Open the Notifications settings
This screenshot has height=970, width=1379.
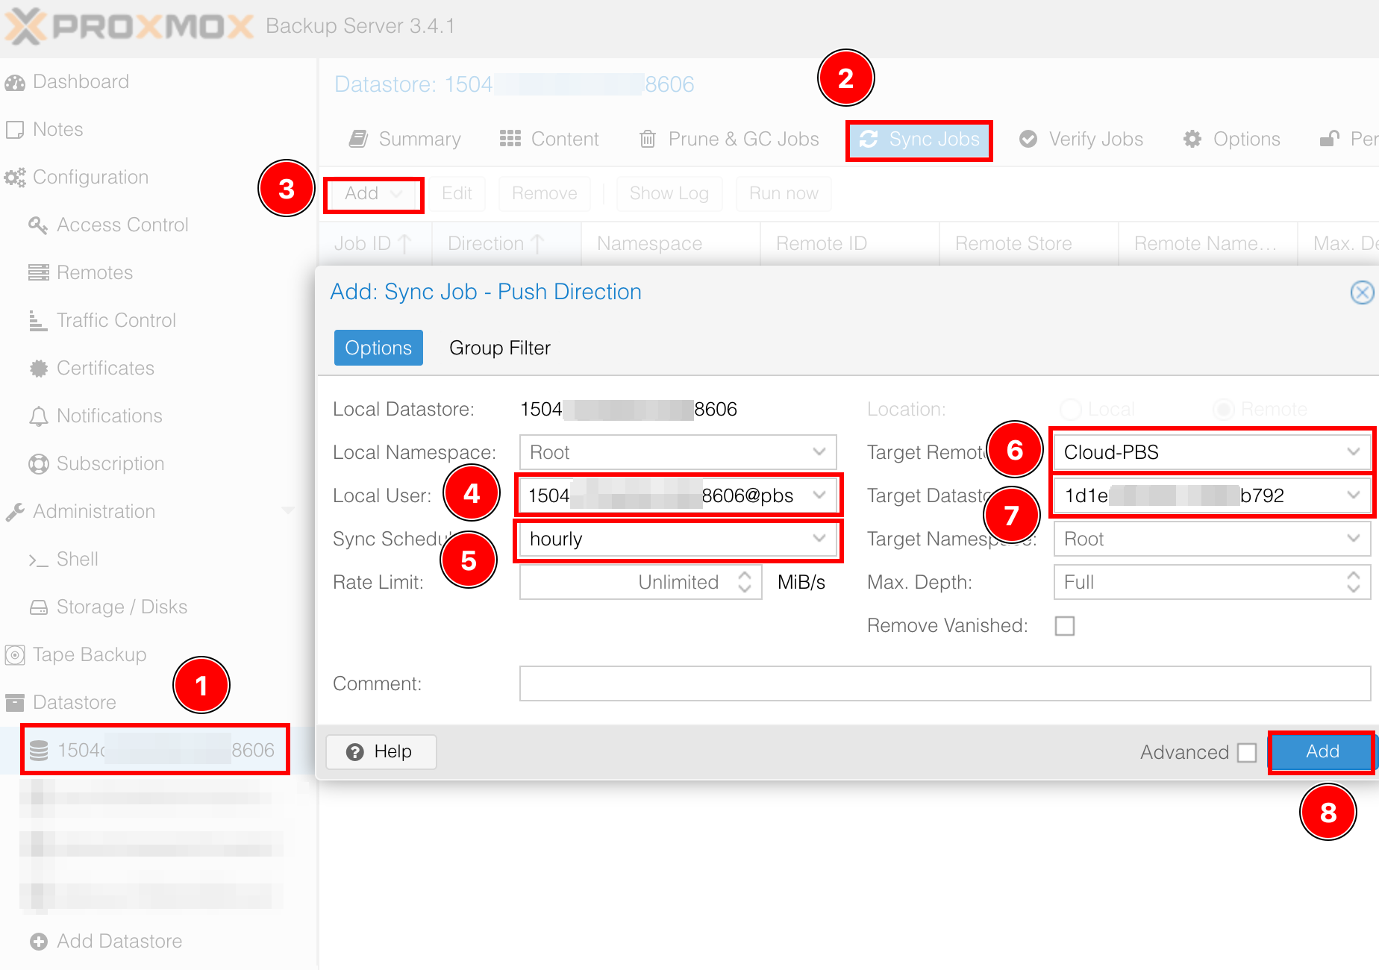pos(109,416)
